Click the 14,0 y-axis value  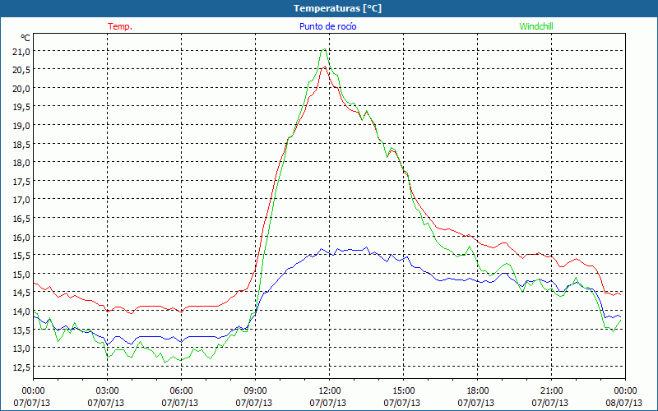[21, 312]
